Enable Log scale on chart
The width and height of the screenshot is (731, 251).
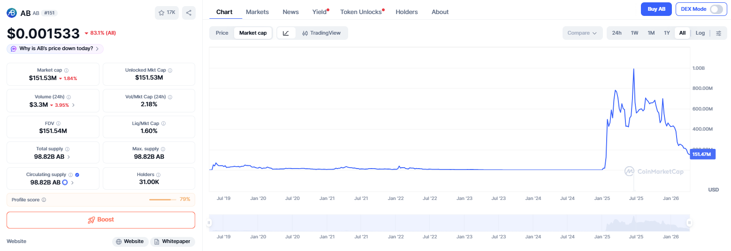pos(700,33)
